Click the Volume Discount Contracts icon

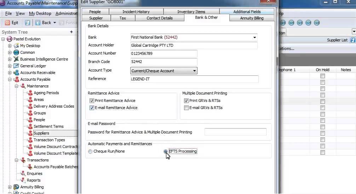[x=30, y=147]
